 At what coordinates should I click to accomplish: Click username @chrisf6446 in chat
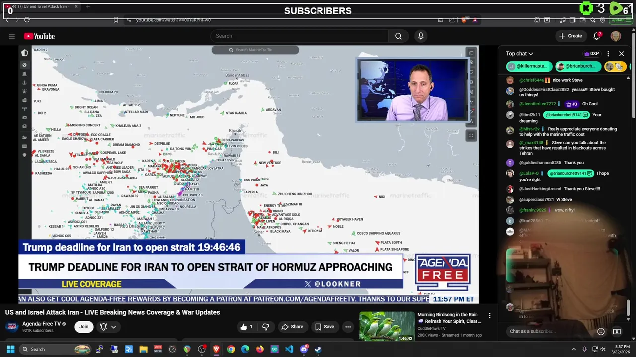click(x=532, y=80)
